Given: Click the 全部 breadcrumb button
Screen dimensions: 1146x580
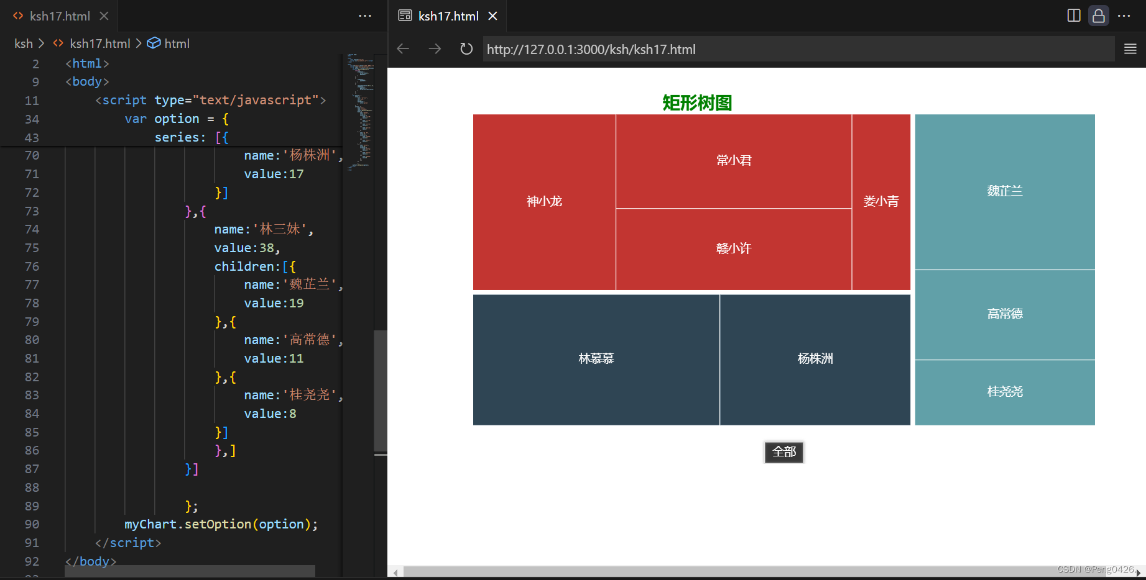Looking at the screenshot, I should tap(784, 452).
